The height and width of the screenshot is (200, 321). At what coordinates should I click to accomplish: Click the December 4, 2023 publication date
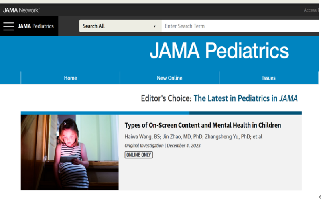click(184, 146)
